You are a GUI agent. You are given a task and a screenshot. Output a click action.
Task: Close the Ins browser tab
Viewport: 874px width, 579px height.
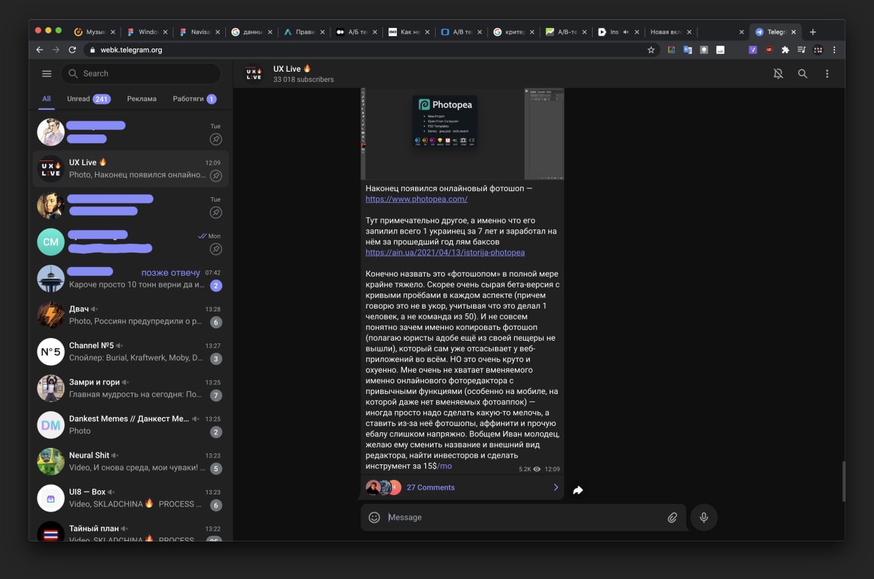pyautogui.click(x=637, y=32)
